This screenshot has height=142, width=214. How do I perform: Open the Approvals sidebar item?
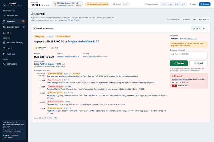coord(14,21)
